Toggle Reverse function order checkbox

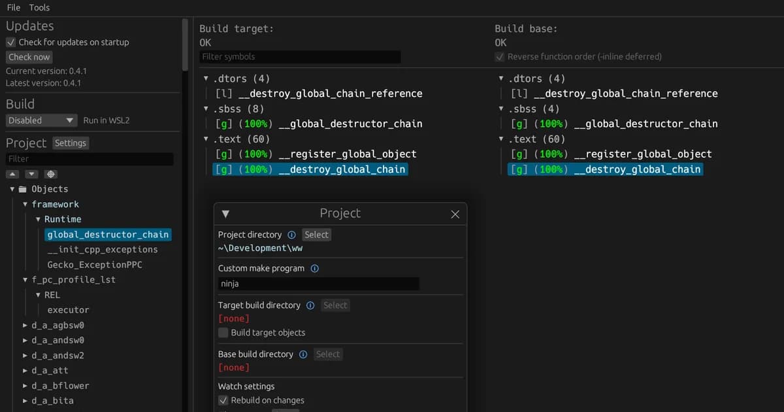point(500,57)
